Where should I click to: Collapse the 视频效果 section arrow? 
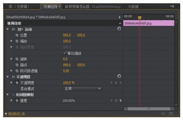point(120,23)
